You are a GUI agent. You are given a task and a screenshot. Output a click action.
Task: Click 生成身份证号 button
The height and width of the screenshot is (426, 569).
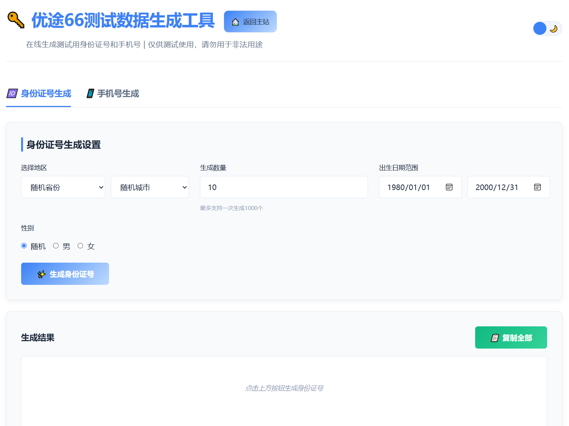coord(65,274)
